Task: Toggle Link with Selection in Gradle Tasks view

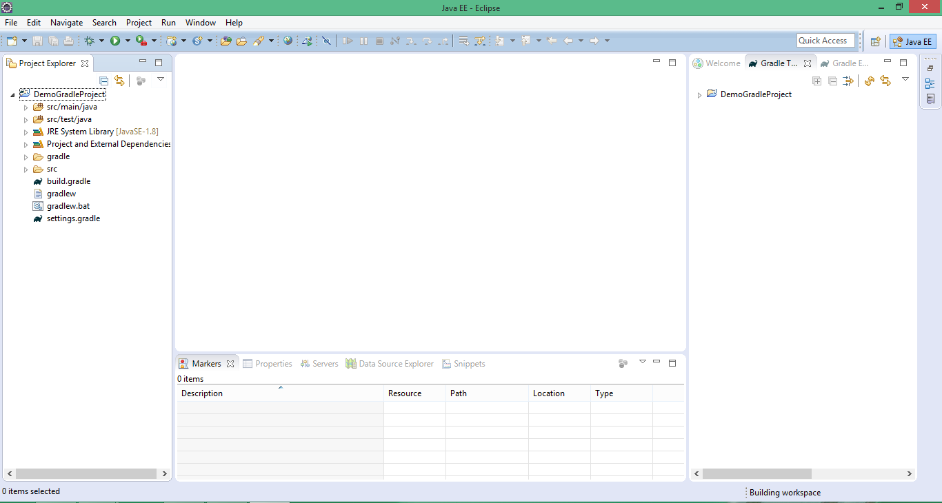Action: (x=885, y=81)
